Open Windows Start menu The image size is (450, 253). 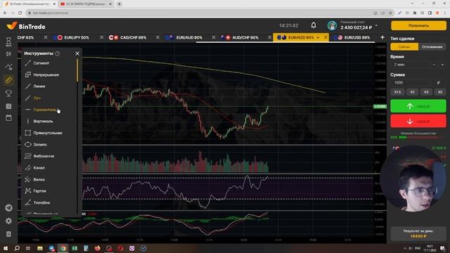[6, 248]
